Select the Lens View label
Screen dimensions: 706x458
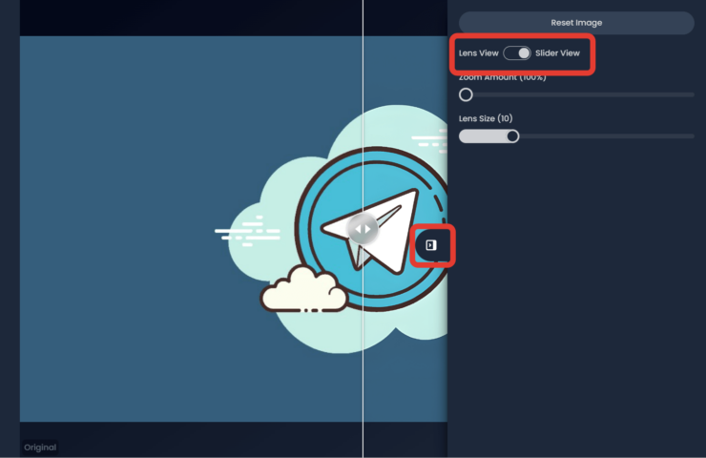tap(479, 53)
